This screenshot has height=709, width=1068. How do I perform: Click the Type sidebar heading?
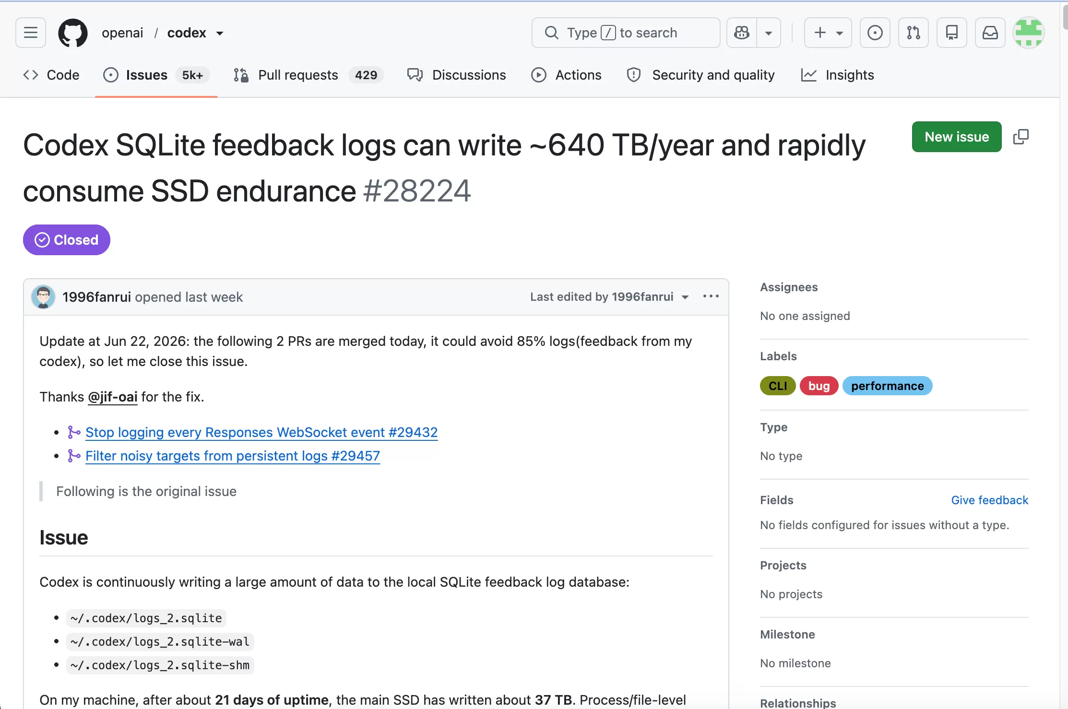tap(773, 427)
